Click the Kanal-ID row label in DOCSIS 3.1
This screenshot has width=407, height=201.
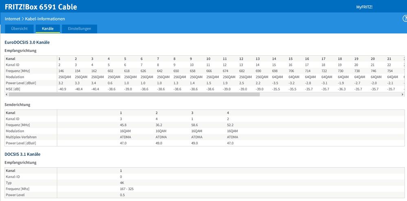pyautogui.click(x=13, y=177)
